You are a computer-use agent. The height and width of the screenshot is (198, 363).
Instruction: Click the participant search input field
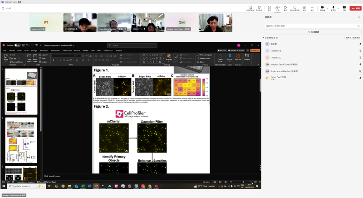point(312,25)
